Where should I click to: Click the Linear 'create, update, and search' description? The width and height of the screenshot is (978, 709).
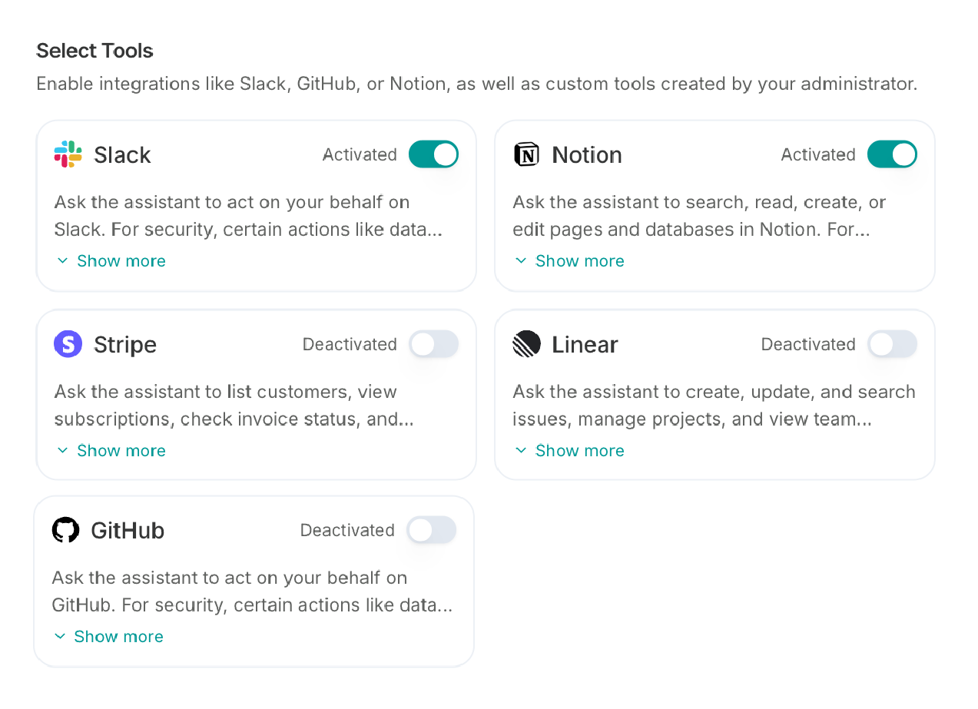tap(714, 406)
